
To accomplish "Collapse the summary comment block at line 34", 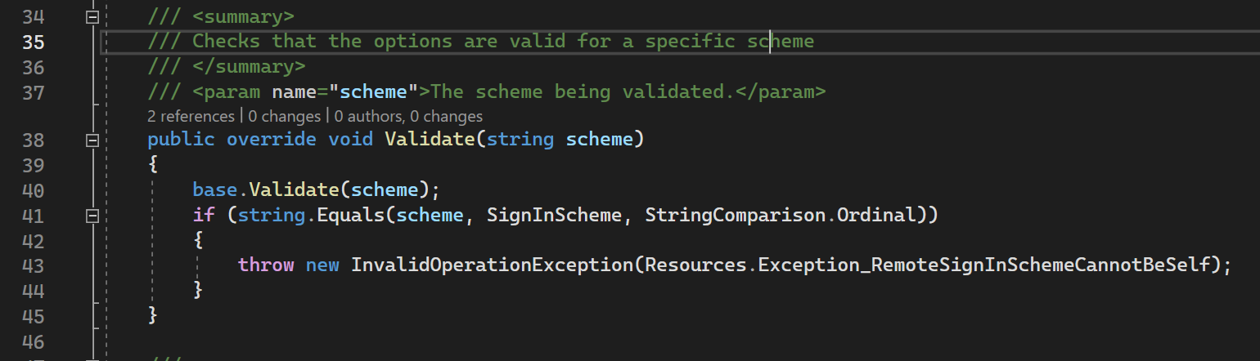I will [92, 16].
